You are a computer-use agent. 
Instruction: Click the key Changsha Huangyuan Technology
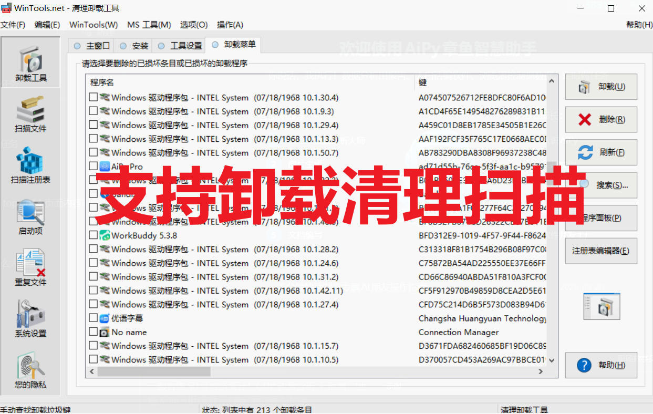(x=482, y=318)
